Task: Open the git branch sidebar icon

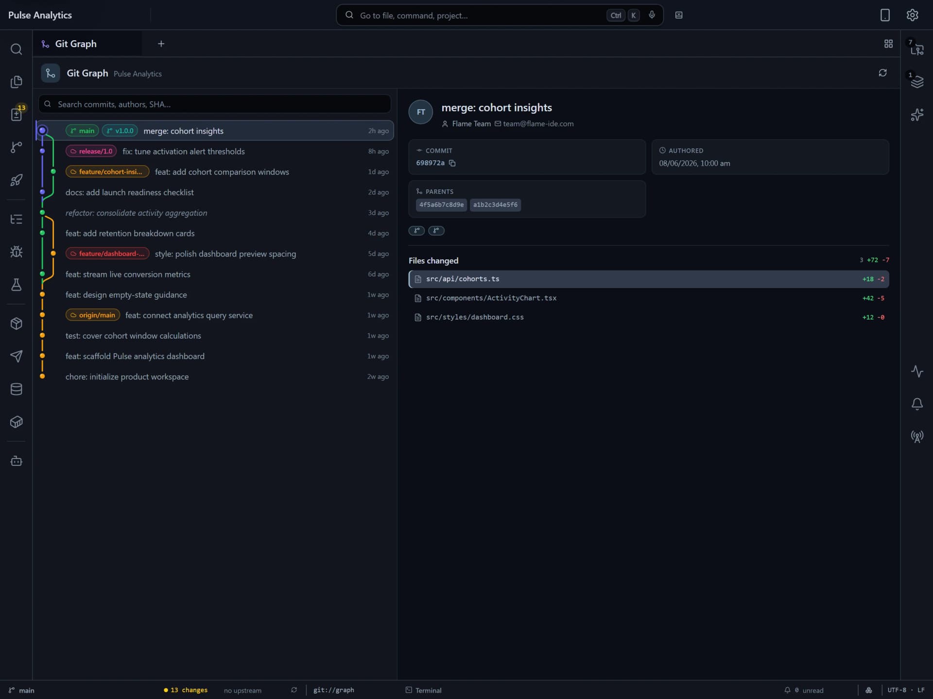Action: tap(16, 147)
